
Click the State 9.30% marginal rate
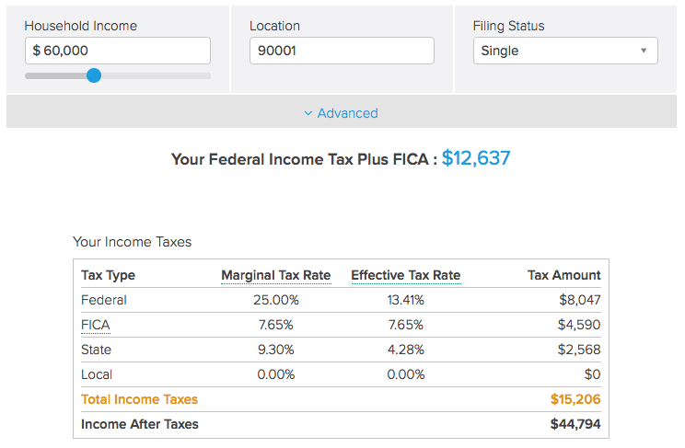coord(273,350)
